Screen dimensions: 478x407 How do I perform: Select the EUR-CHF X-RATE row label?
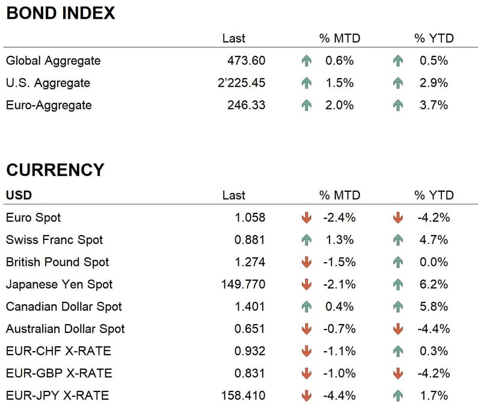[x=58, y=351]
